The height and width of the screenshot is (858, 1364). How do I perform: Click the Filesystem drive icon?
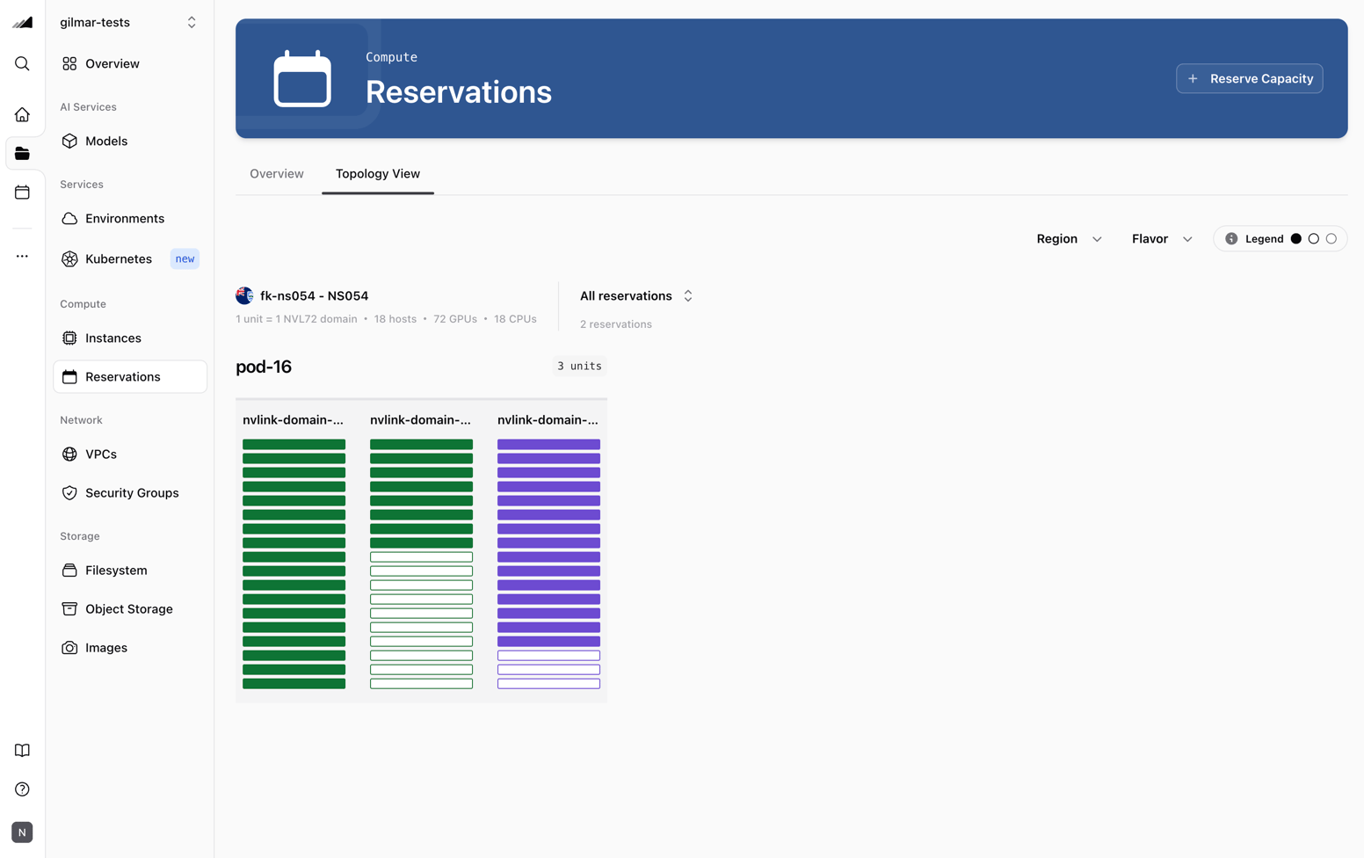click(x=69, y=570)
